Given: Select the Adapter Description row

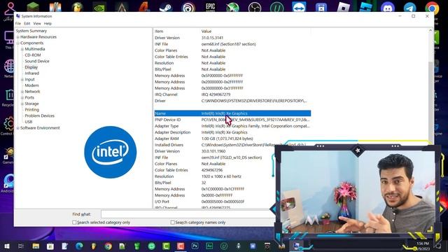Looking at the screenshot, I should click(x=232, y=132).
